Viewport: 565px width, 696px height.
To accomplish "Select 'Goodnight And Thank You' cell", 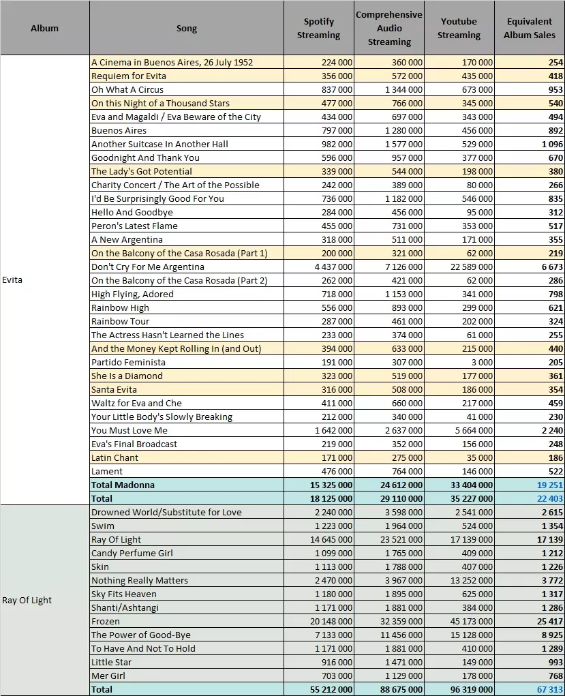I will pyautogui.click(x=187, y=158).
